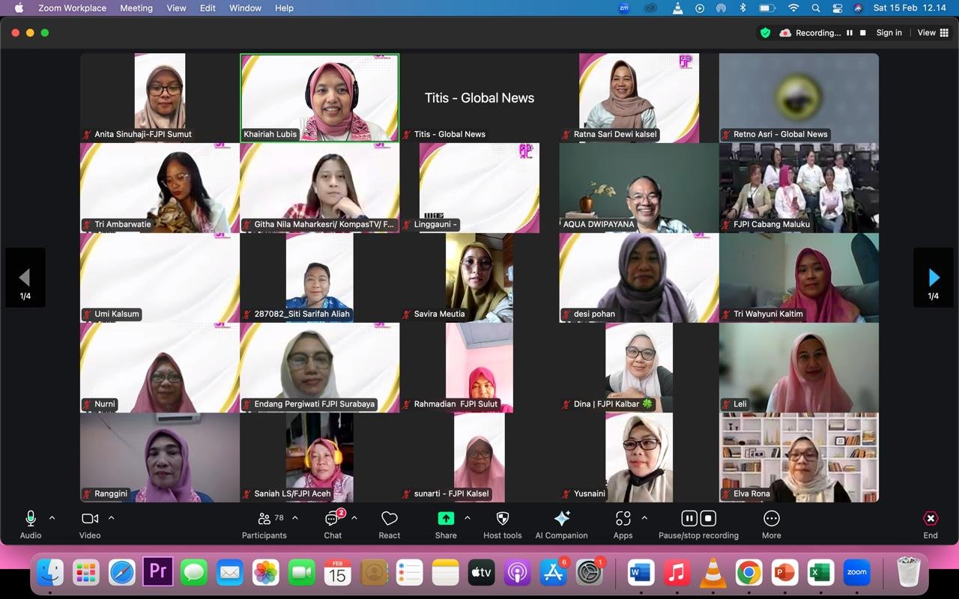Click the React heart icon
Image resolution: width=959 pixels, height=599 pixels.
click(389, 524)
